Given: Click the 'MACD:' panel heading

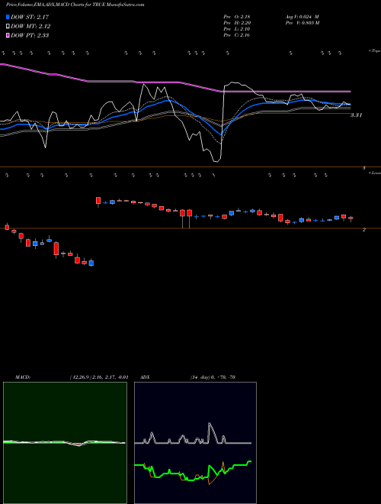Looking at the screenshot, I should pyautogui.click(x=22, y=377).
